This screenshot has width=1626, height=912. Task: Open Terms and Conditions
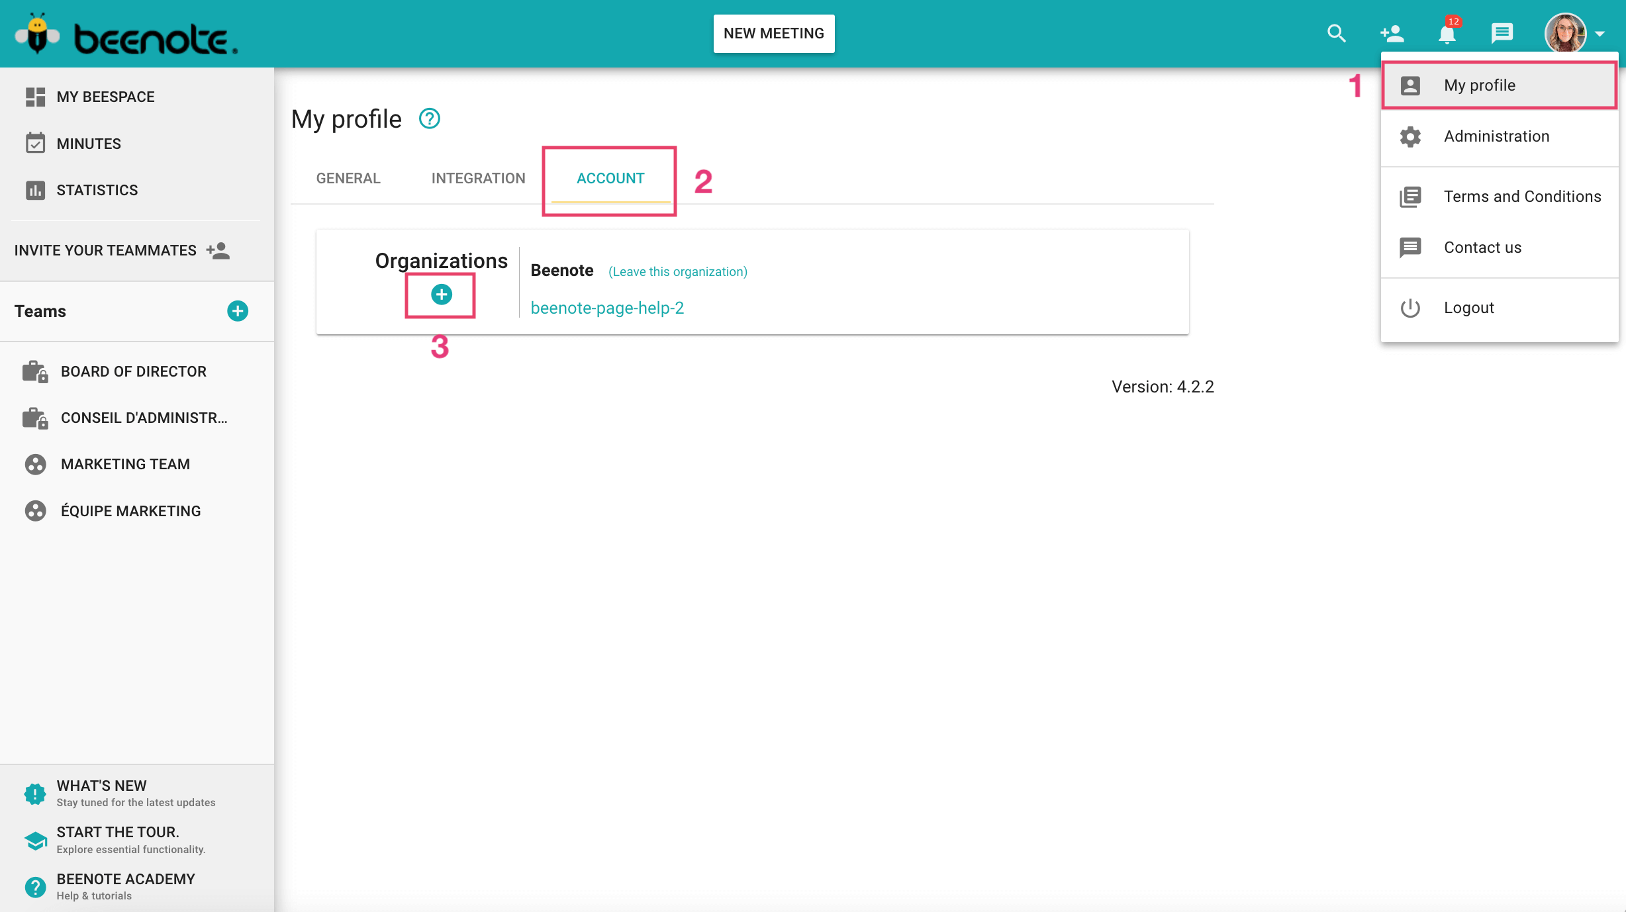coord(1499,197)
